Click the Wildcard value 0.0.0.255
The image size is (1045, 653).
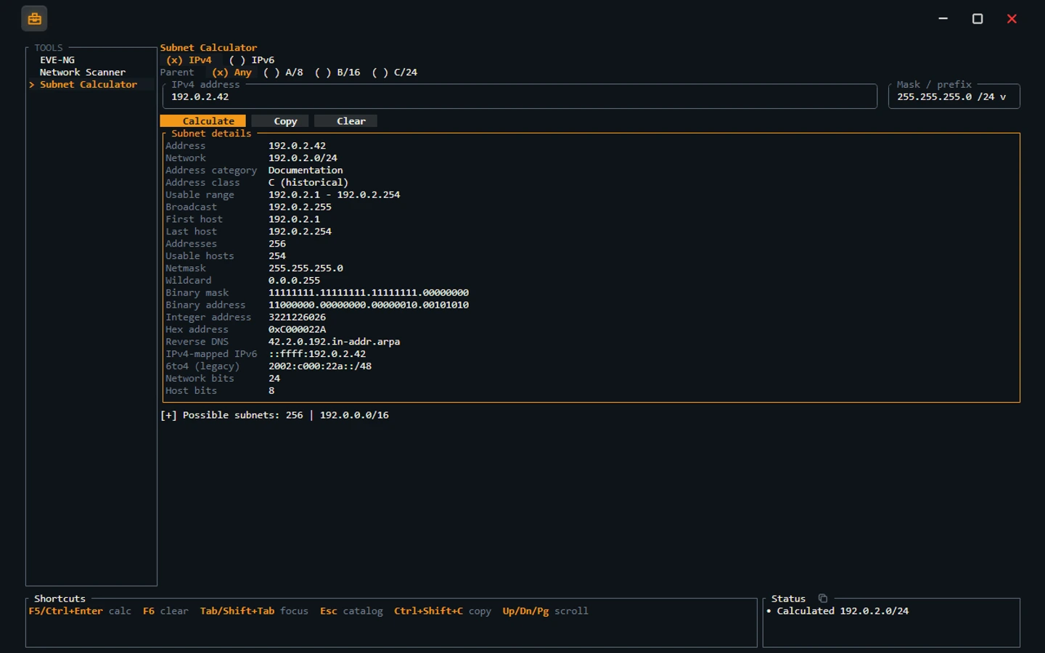coord(294,281)
